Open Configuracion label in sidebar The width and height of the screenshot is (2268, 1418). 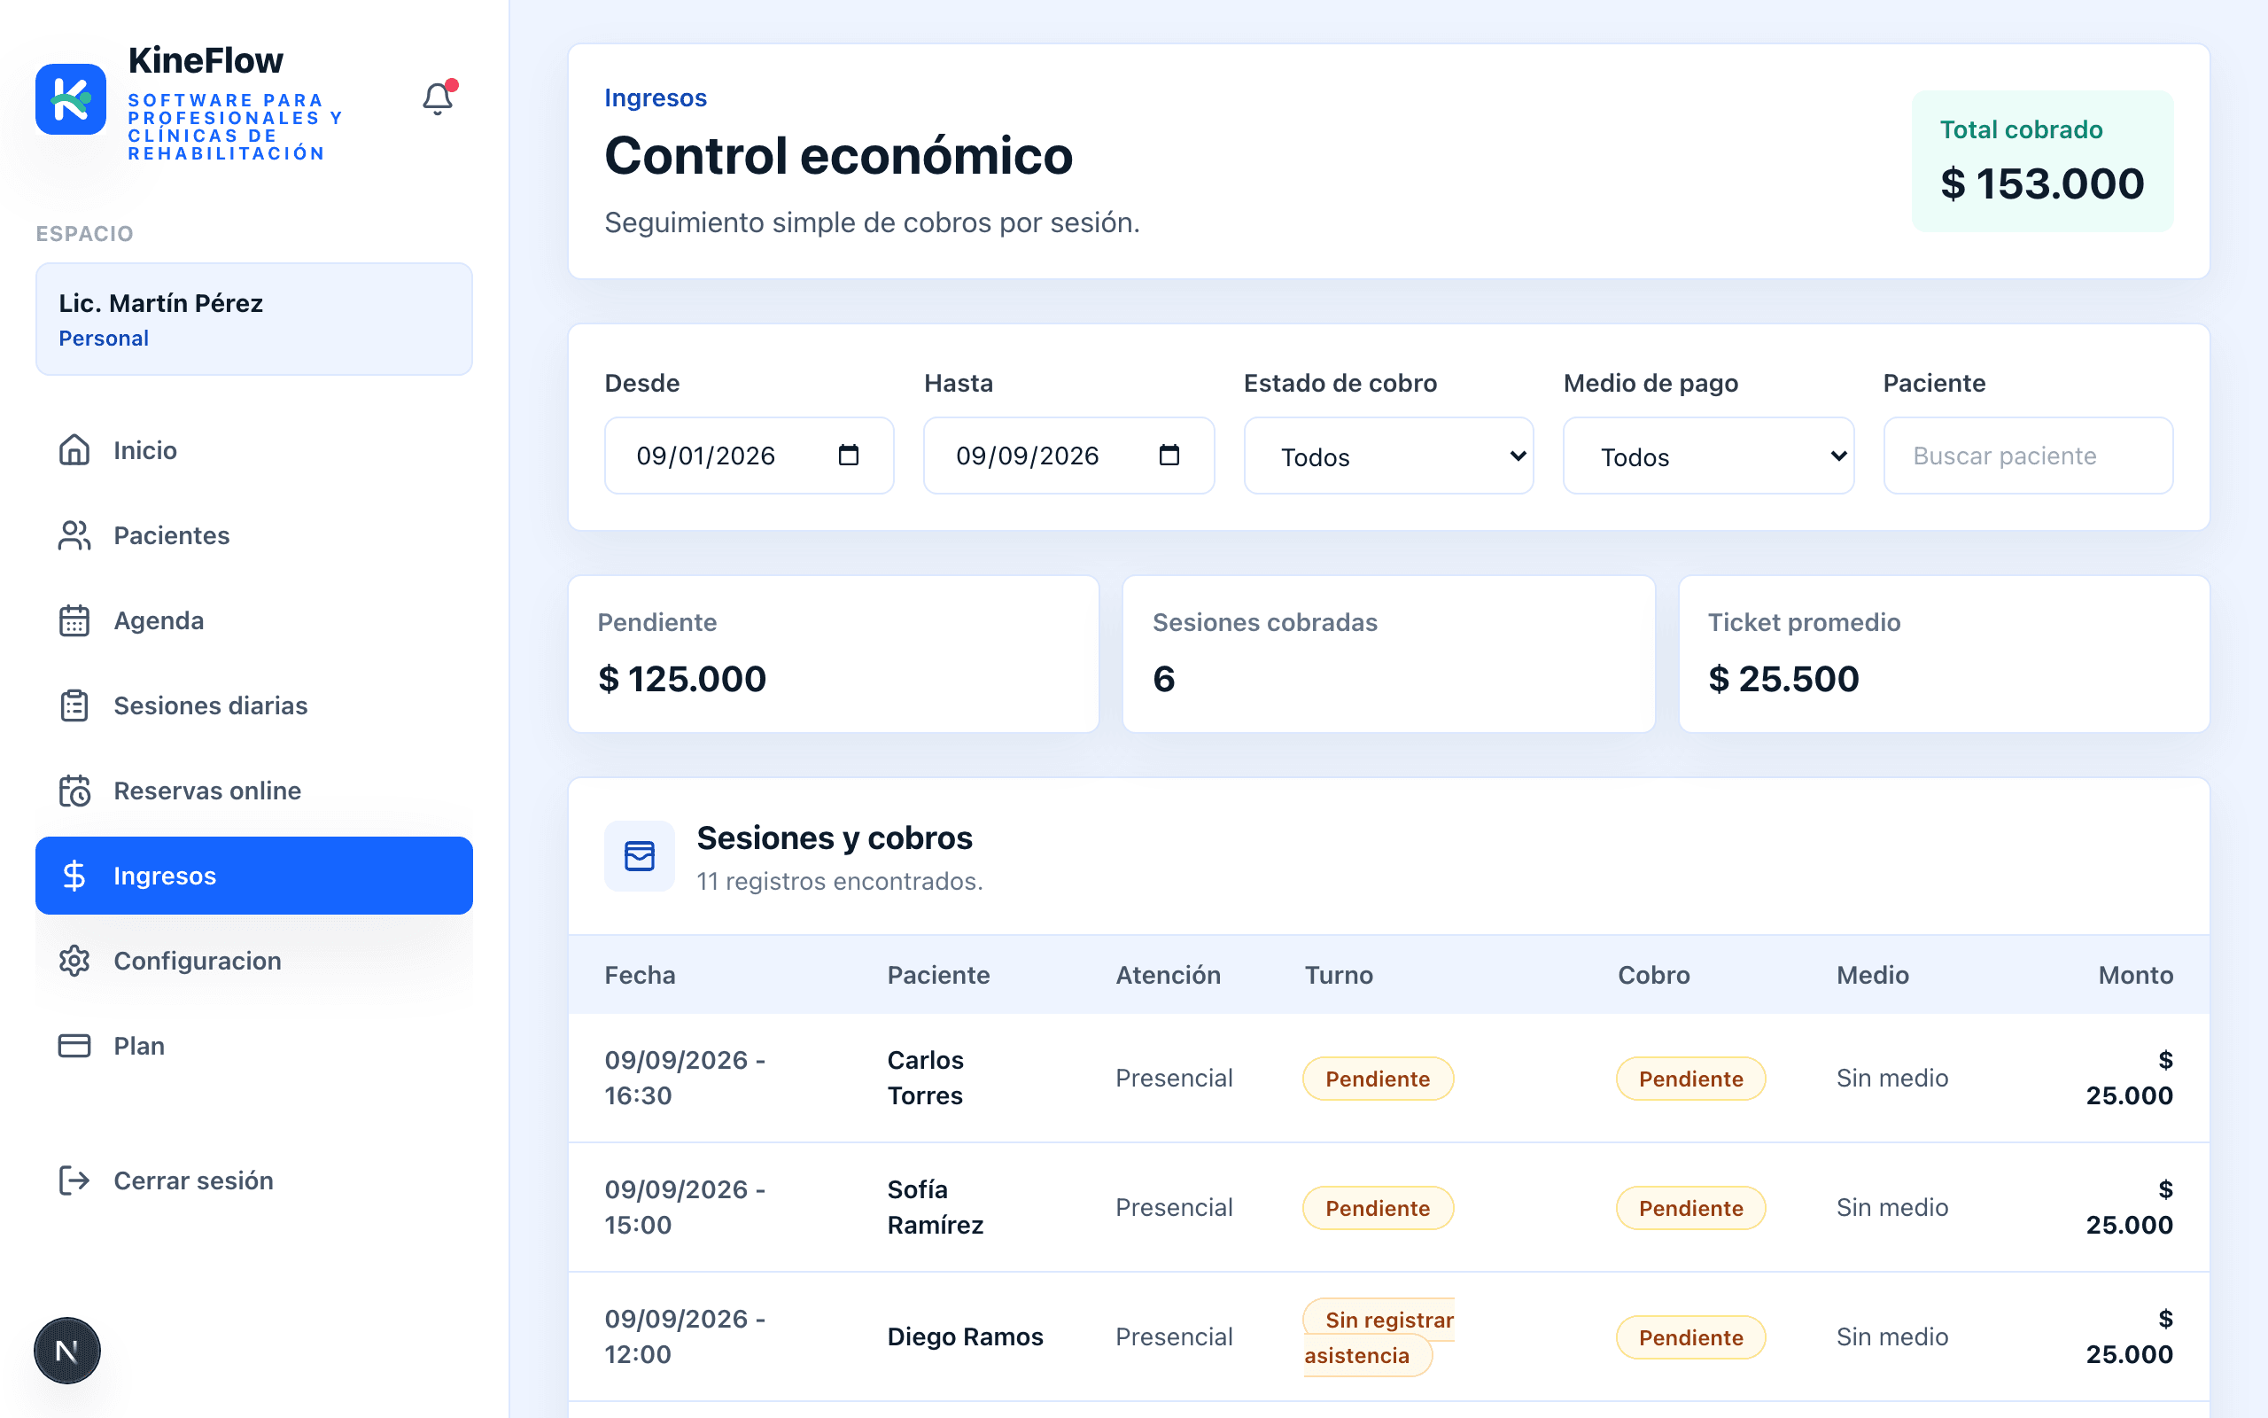coord(197,961)
